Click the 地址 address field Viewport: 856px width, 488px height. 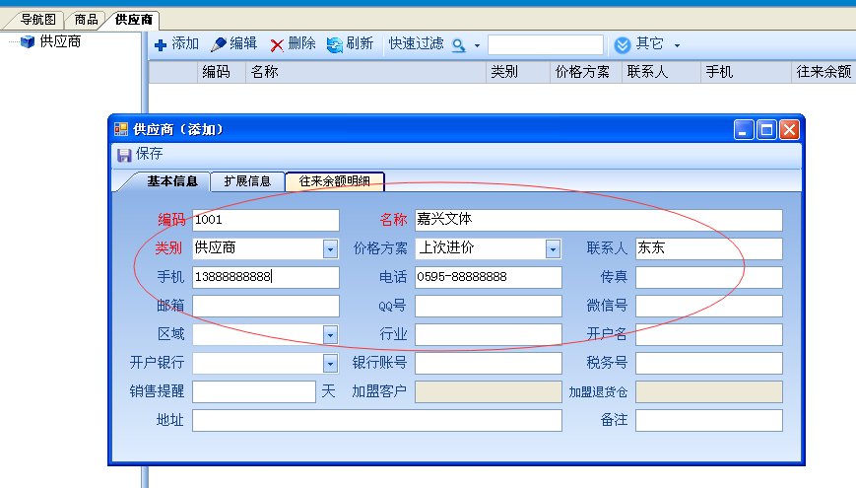pyautogui.click(x=377, y=420)
